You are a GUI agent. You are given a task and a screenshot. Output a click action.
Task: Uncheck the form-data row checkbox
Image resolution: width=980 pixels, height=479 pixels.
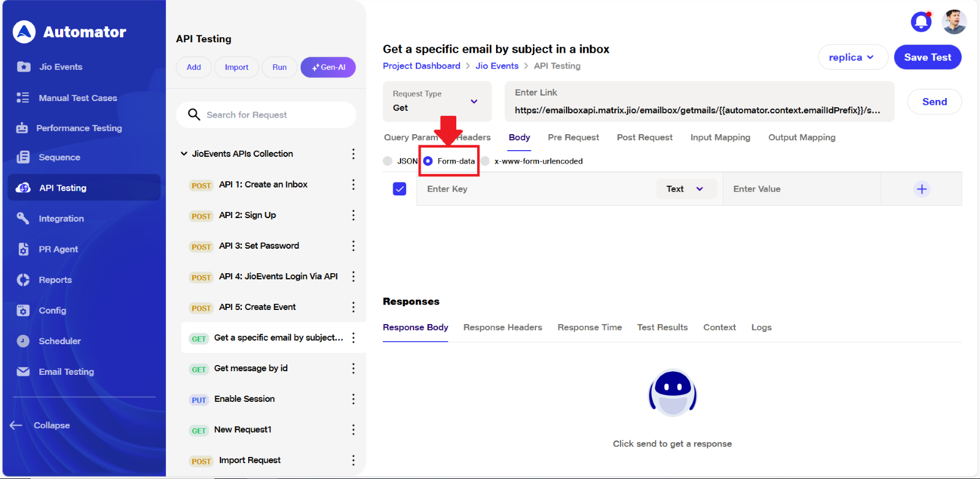click(x=399, y=189)
